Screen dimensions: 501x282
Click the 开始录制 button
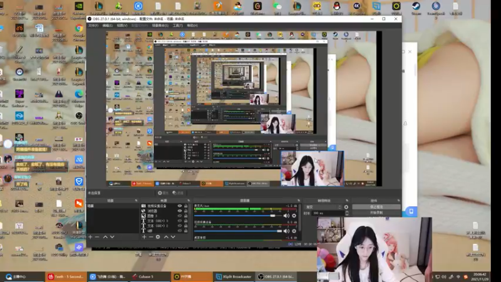click(x=376, y=212)
